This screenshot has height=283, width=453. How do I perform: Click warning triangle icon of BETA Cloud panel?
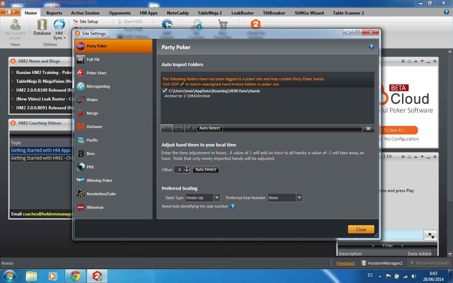[x=409, y=61]
